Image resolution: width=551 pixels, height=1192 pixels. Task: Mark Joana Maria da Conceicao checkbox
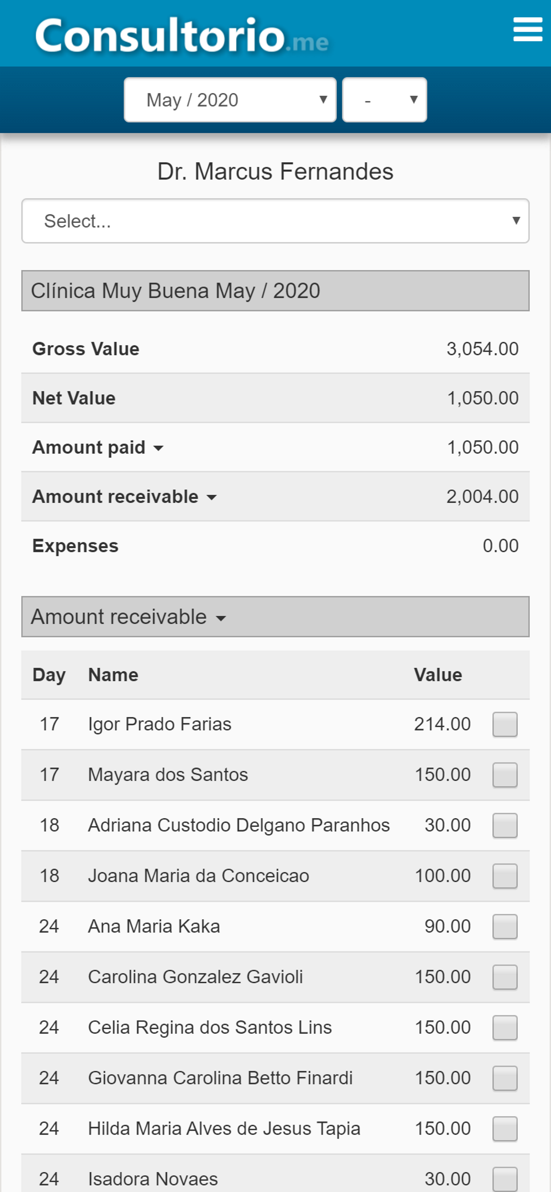tap(505, 876)
